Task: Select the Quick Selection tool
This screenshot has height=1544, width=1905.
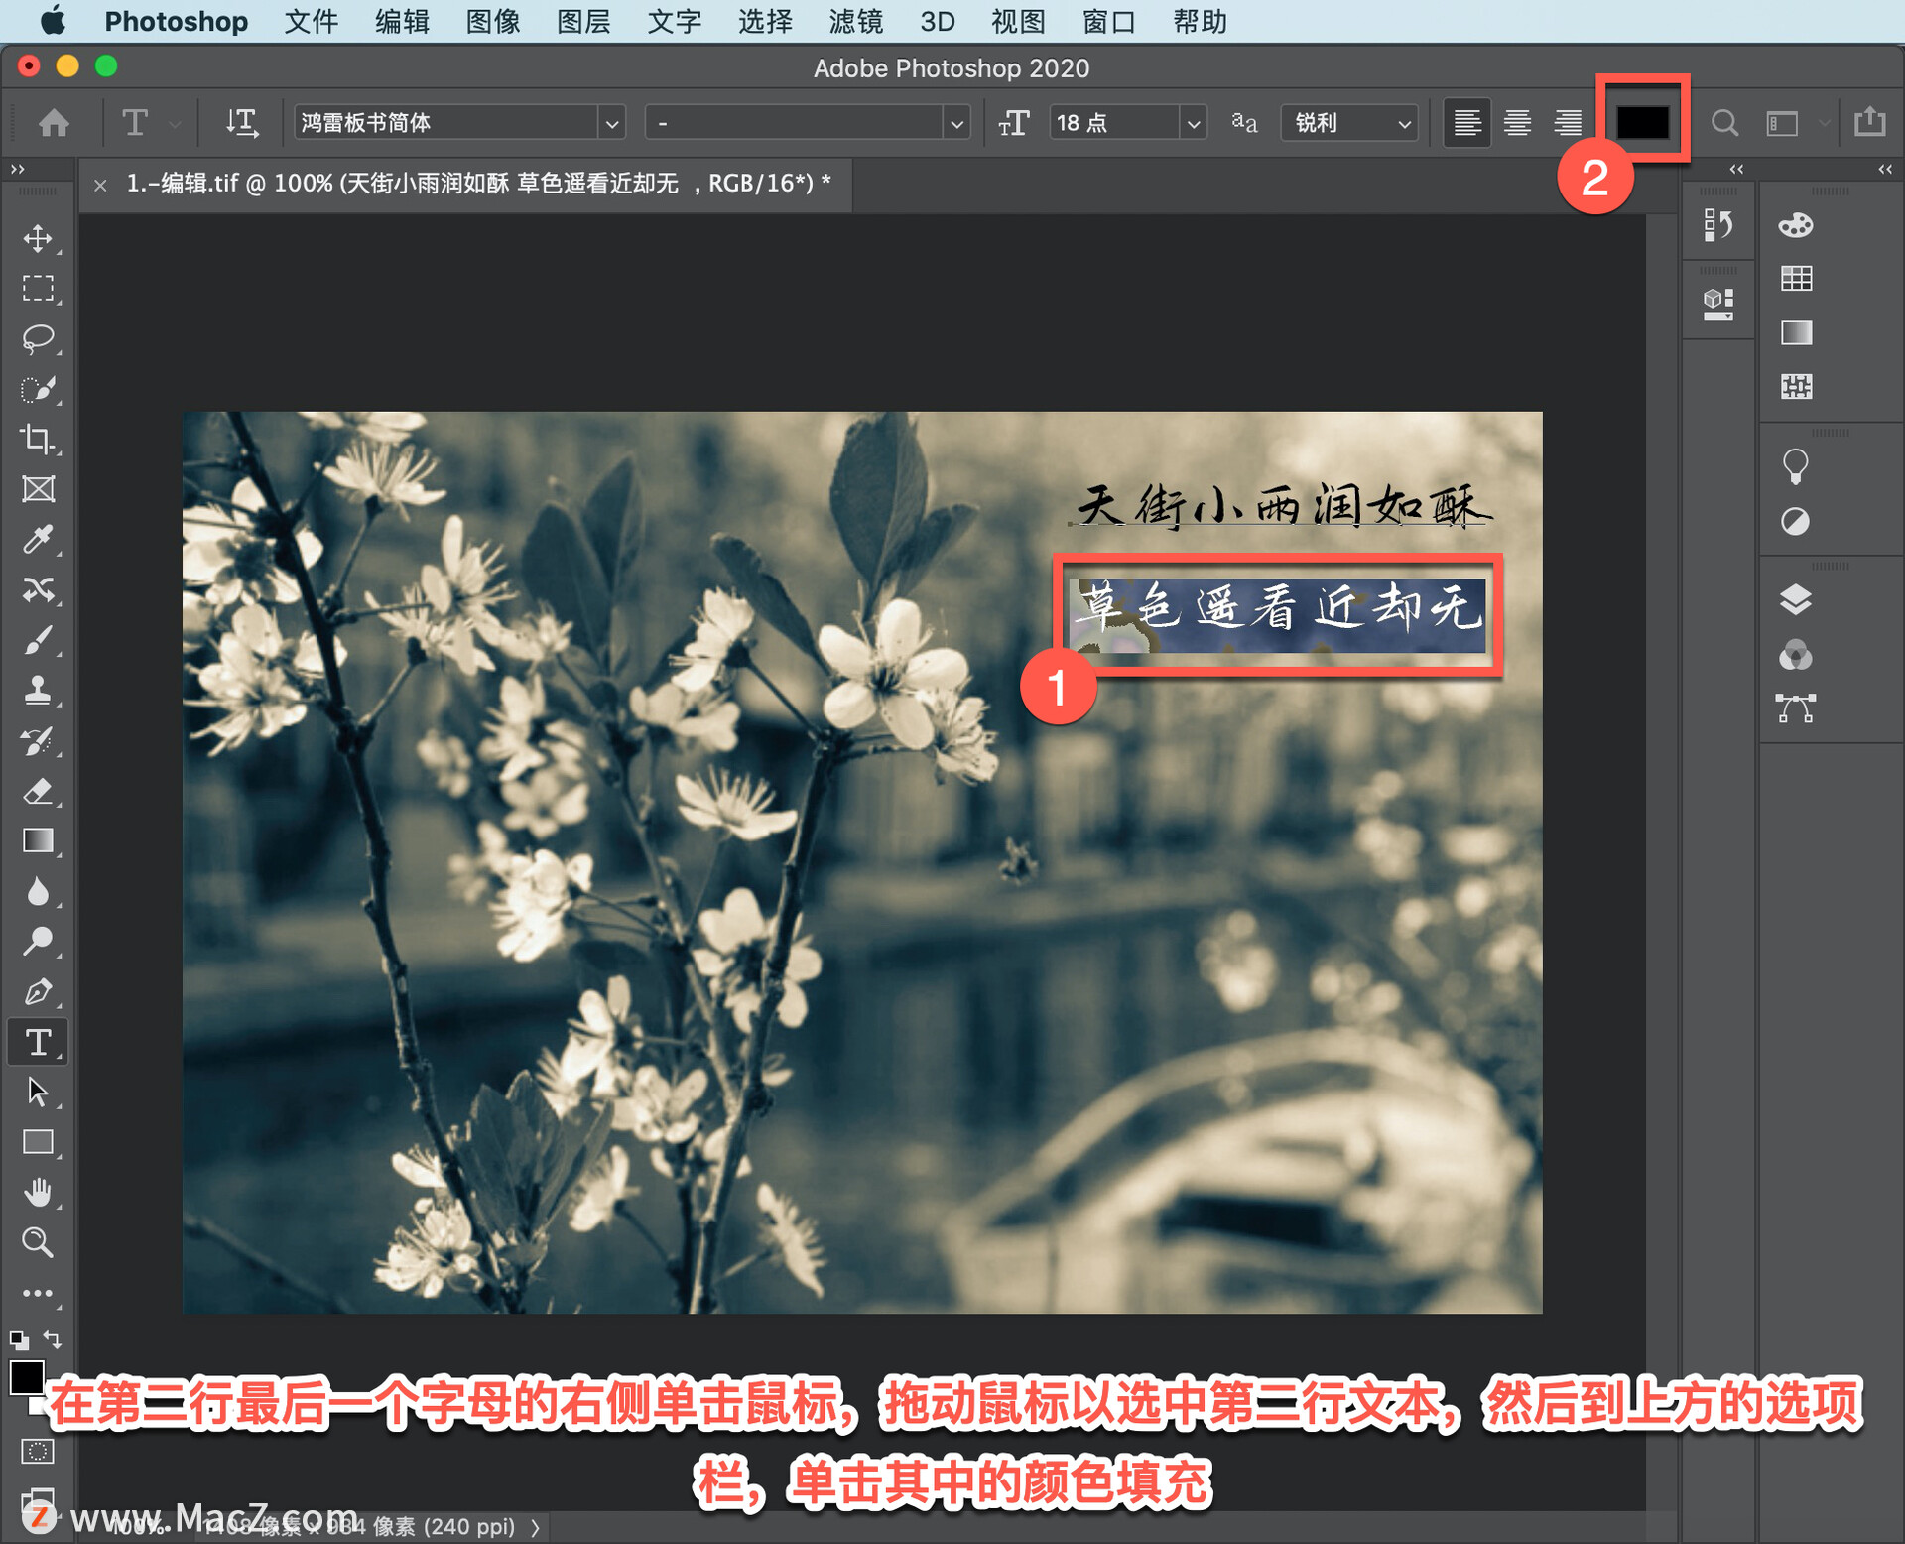Action: pos(38,389)
